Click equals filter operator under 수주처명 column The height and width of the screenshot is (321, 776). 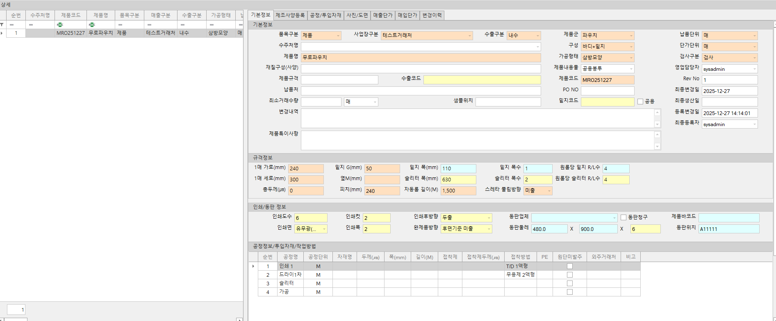[x=31, y=25]
